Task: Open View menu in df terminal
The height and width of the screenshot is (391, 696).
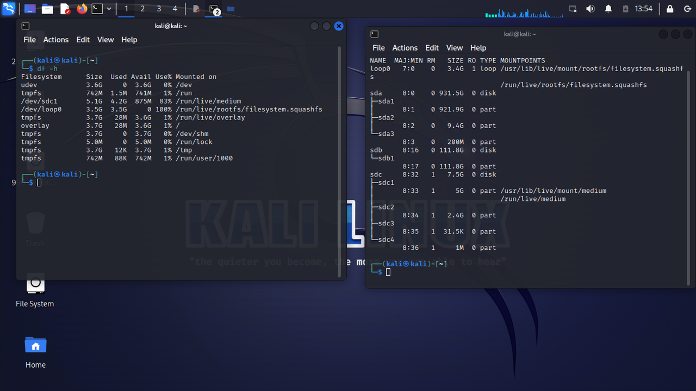Action: [105, 40]
